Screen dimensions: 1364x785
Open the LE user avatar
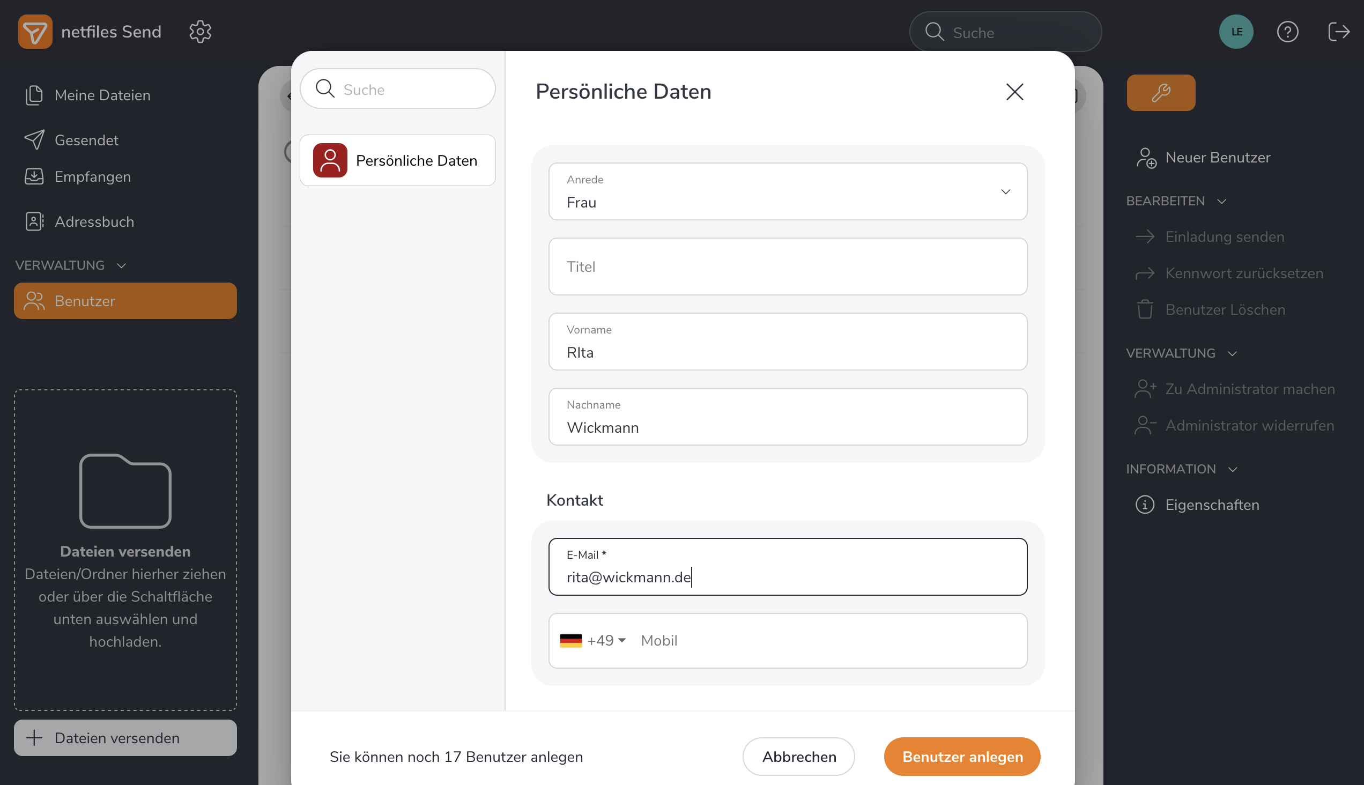tap(1236, 32)
